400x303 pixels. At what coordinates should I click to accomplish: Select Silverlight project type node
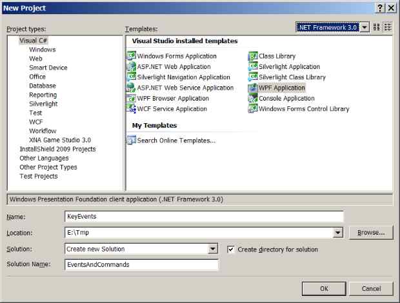[x=43, y=104]
